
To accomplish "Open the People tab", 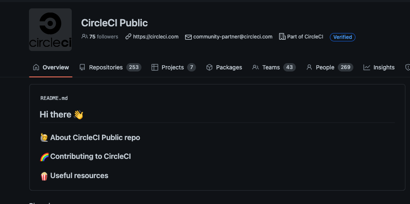I will pyautogui.click(x=325, y=67).
